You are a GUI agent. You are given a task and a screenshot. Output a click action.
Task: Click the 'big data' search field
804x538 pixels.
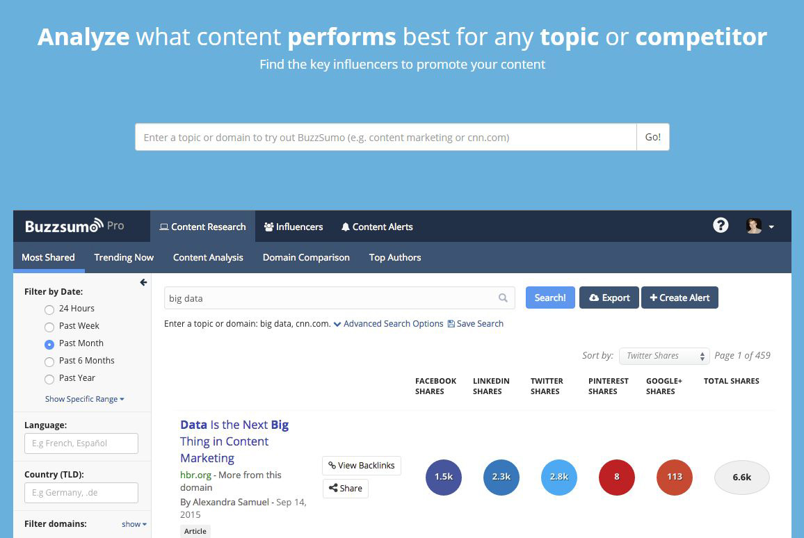(x=339, y=297)
